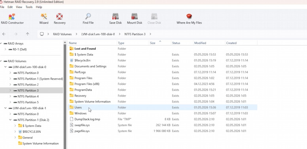The height and width of the screenshot is (149, 307).
Task: Click Where Are My Files button
Action: point(189,19)
